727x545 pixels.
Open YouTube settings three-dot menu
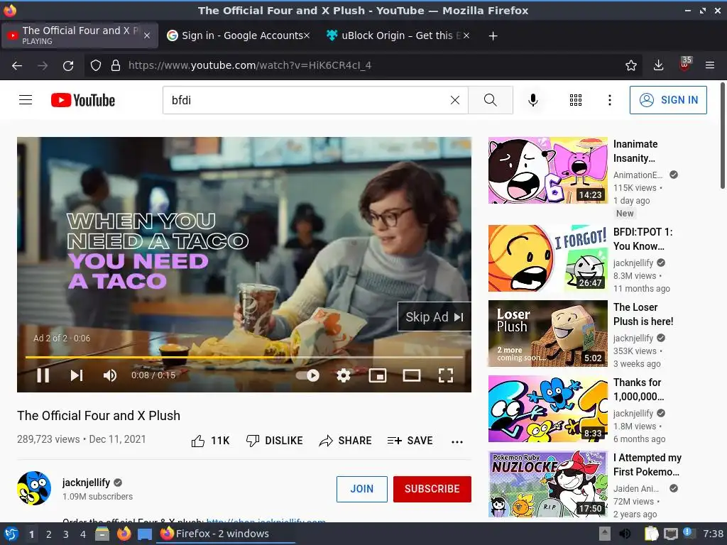point(610,100)
